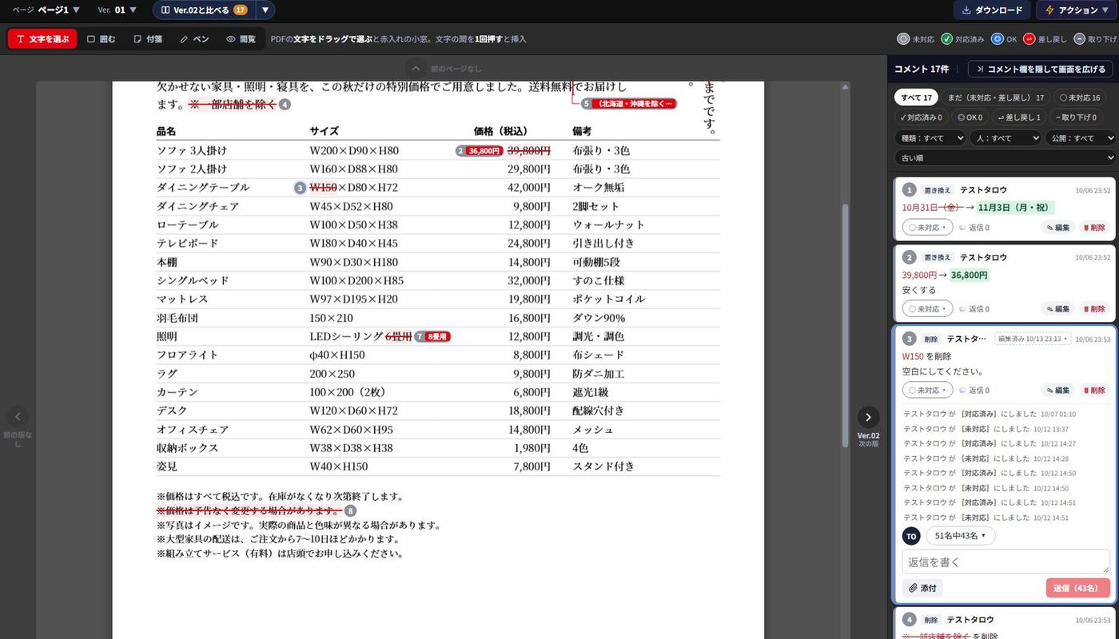Image resolution: width=1119 pixels, height=639 pixels.
Task: Click the previous version arrow at the left
Action: [x=18, y=416]
